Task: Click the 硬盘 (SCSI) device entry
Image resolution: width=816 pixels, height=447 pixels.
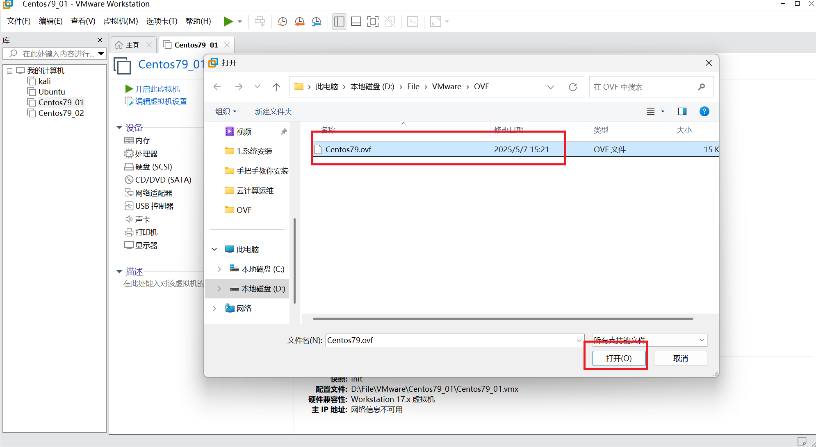Action: pyautogui.click(x=153, y=167)
